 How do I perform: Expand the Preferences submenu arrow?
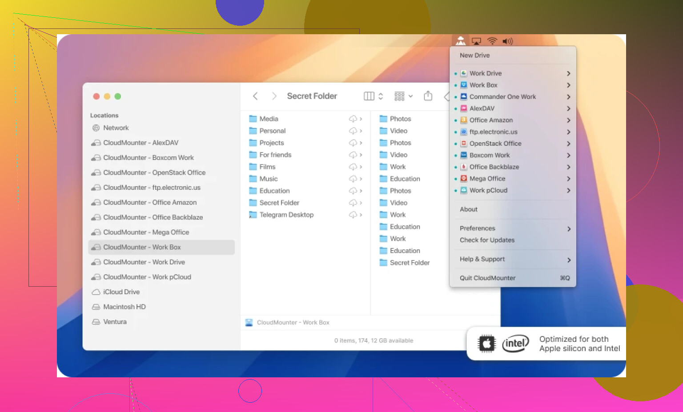click(x=569, y=229)
